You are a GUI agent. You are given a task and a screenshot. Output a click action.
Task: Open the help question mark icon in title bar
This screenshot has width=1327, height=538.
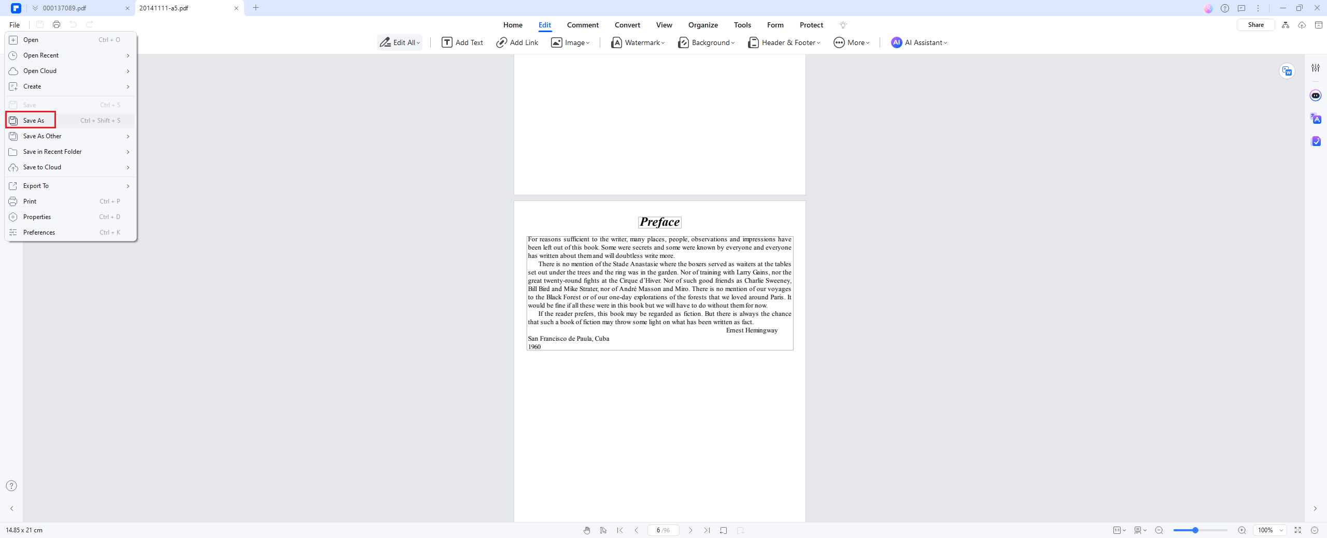[1225, 8]
